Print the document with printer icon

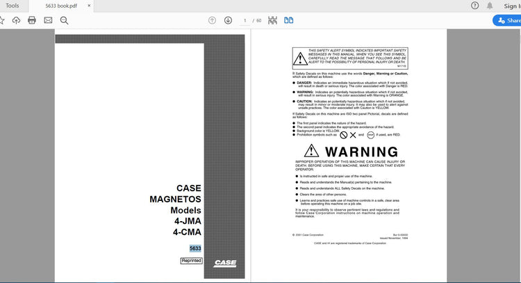pyautogui.click(x=32, y=20)
